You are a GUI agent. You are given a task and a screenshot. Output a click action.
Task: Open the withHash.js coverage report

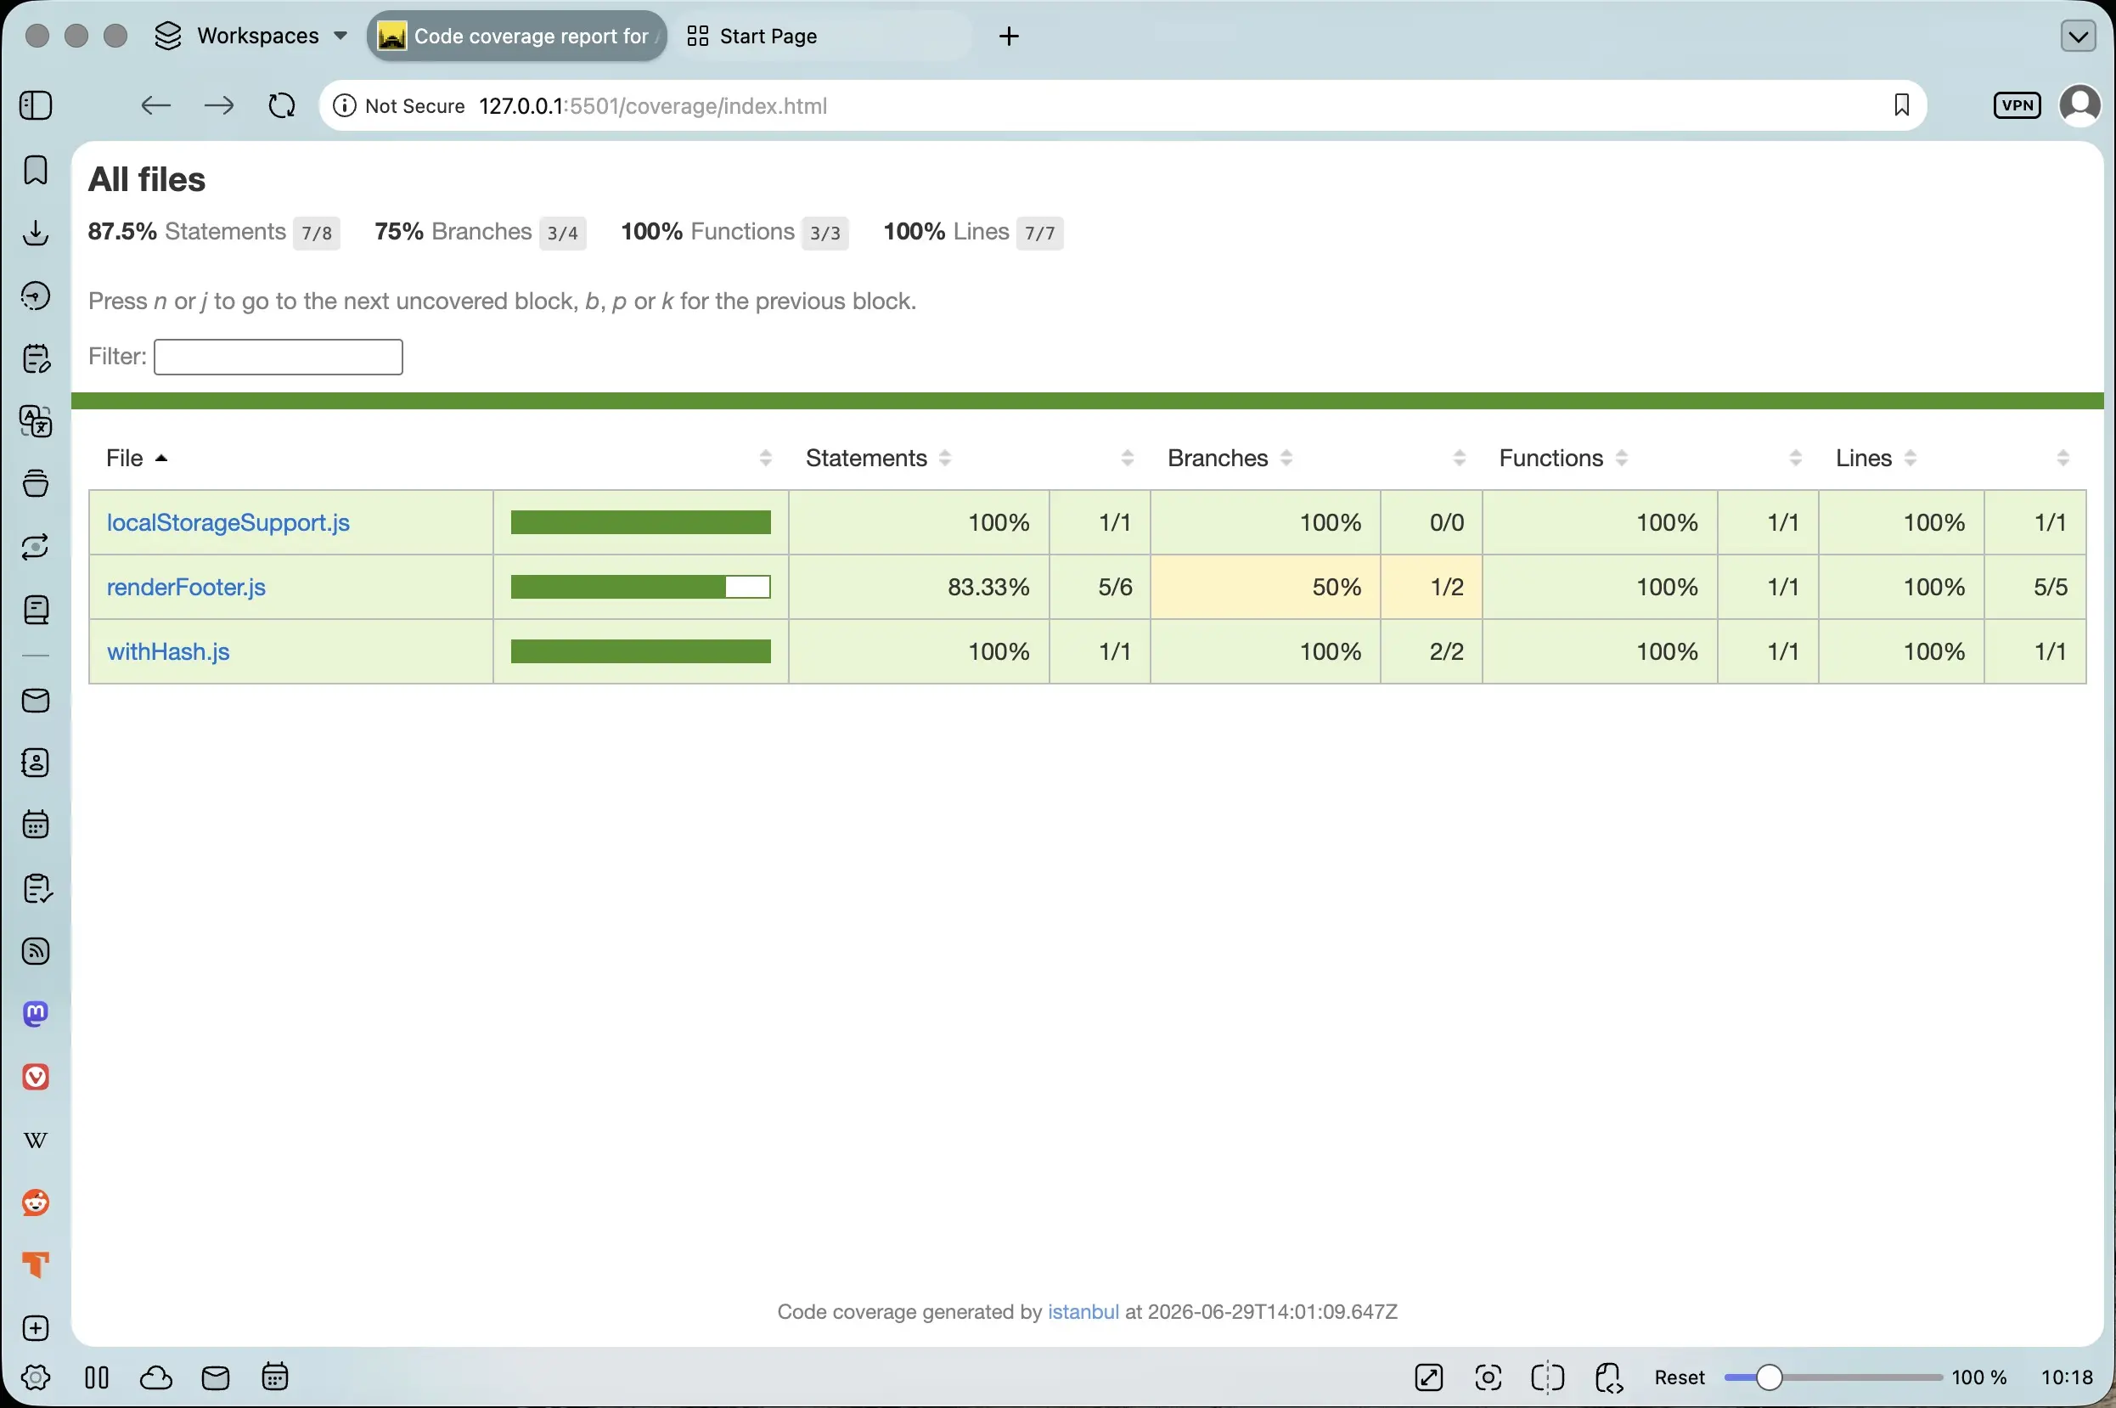[x=168, y=652]
